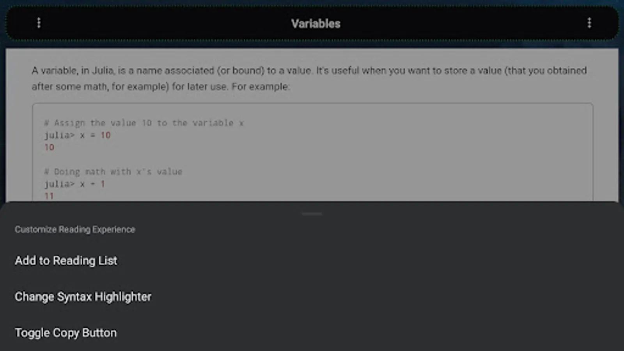Open page actions via the left header icon
Image resolution: width=624 pixels, height=351 pixels.
tap(39, 23)
